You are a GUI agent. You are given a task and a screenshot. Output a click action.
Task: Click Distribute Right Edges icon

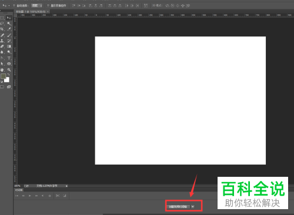coord(138,6)
